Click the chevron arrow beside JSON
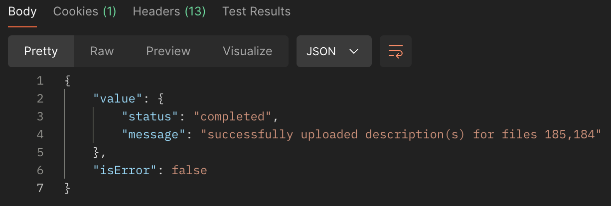 (354, 51)
